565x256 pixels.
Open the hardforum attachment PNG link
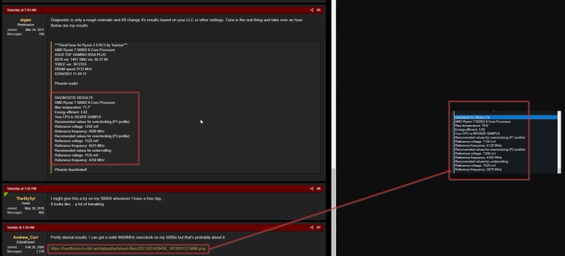coord(128,248)
